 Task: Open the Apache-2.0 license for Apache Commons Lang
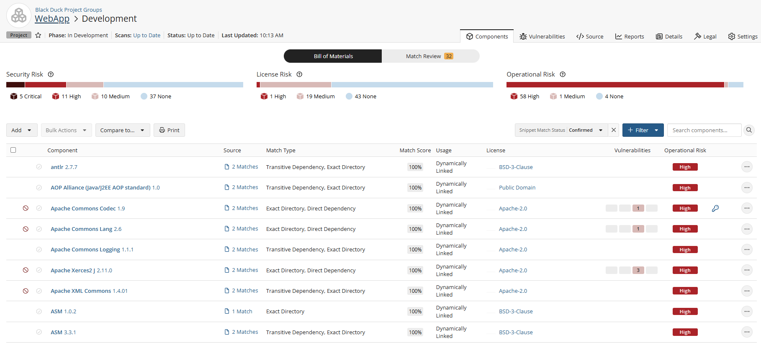[513, 229]
